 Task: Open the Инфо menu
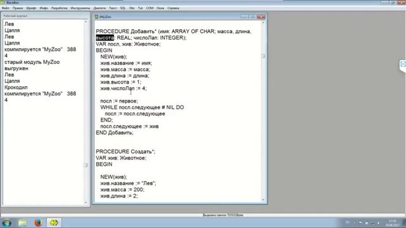point(44,8)
